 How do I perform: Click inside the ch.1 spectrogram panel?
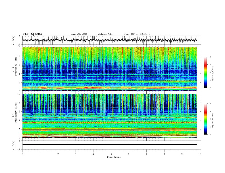[111, 69]
